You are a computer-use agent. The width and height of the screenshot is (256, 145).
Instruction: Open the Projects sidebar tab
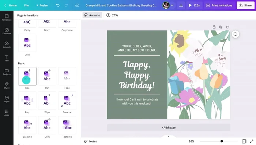coord(7,72)
